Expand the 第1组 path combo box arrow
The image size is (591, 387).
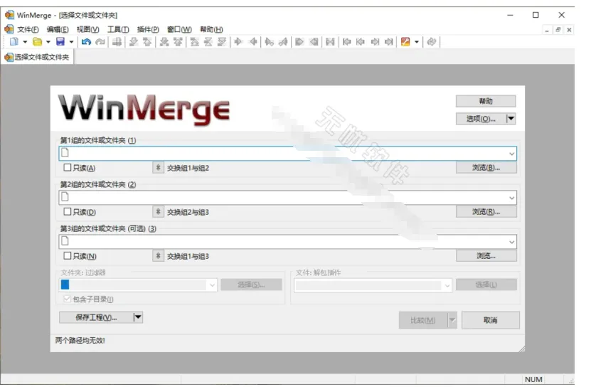pos(511,154)
